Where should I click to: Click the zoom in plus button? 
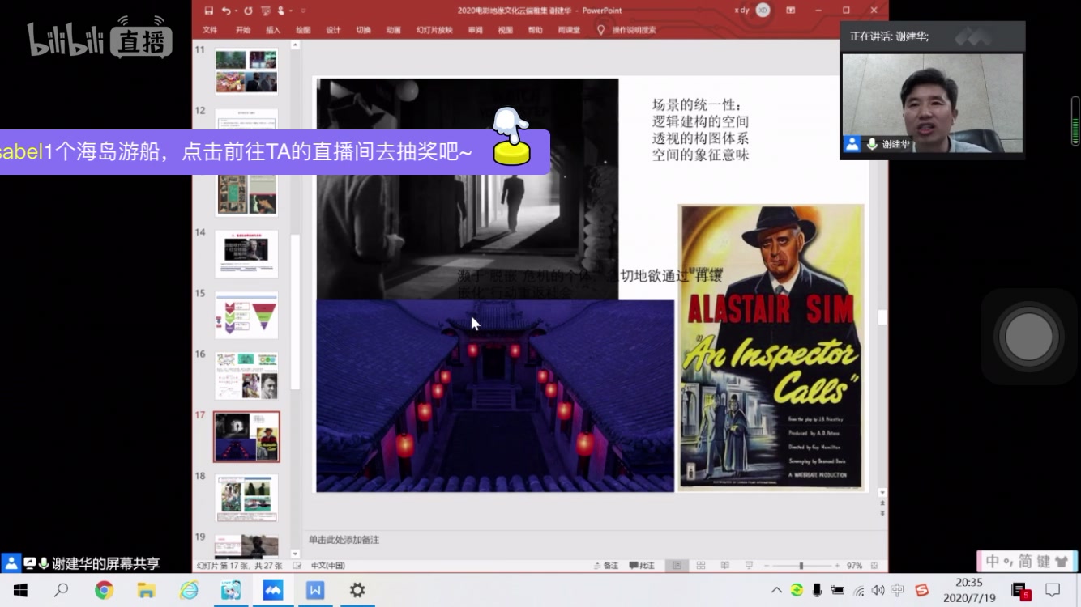[836, 566]
